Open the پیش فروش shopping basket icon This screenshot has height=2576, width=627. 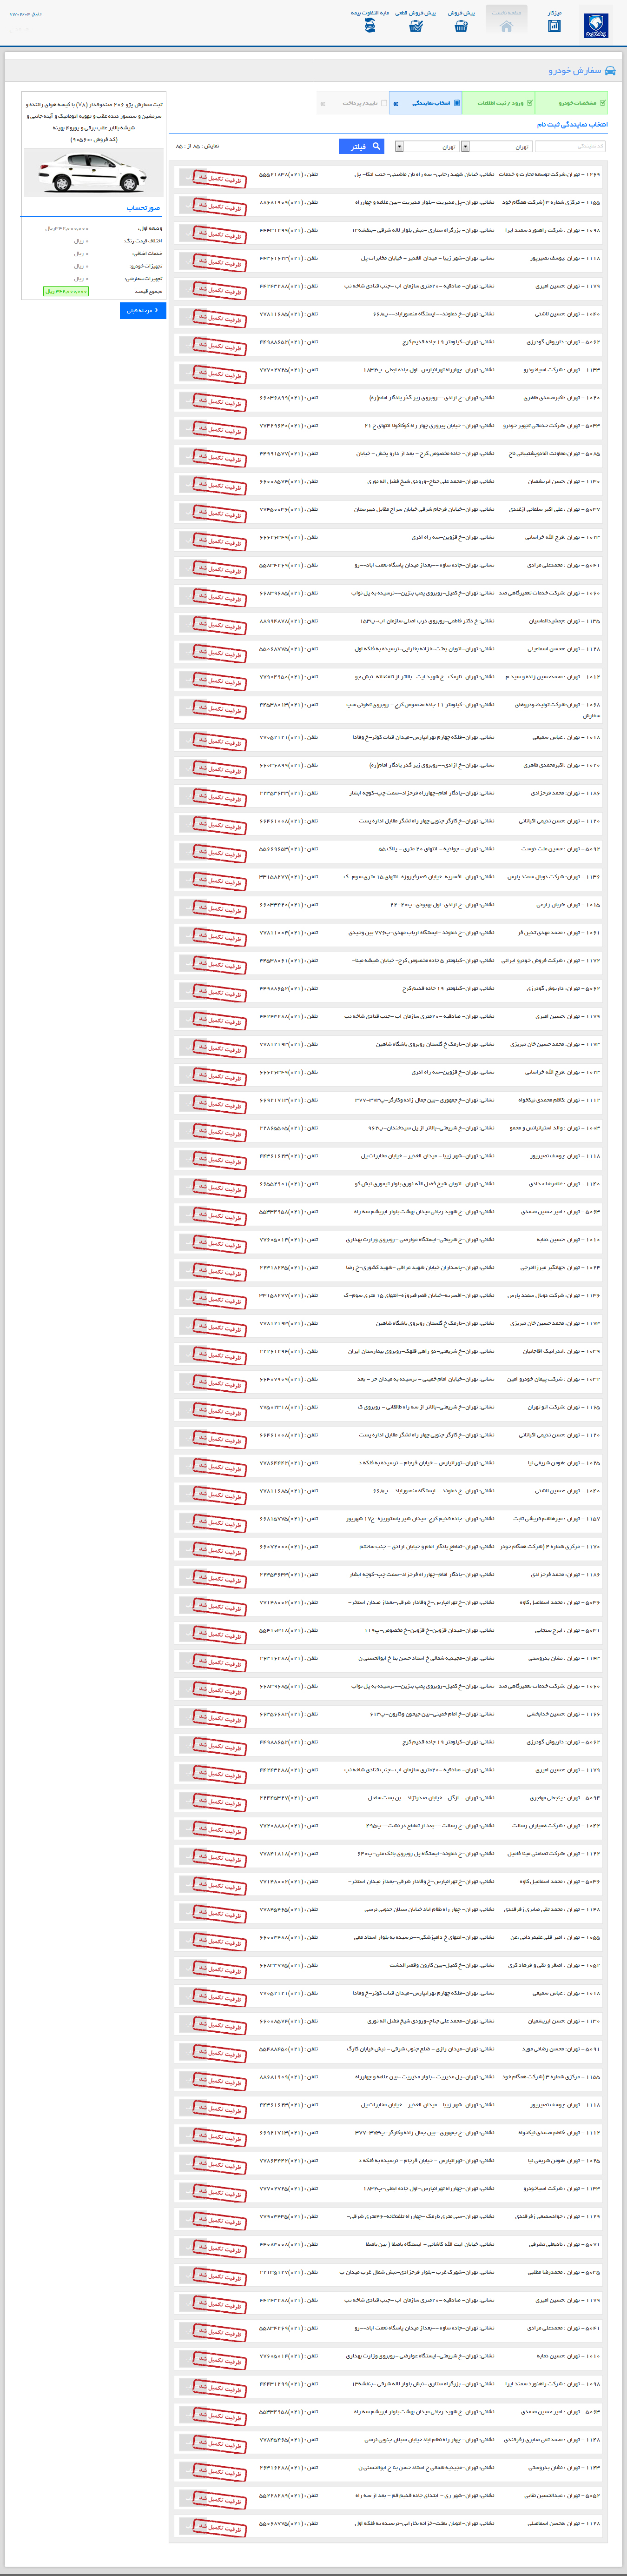[x=461, y=26]
